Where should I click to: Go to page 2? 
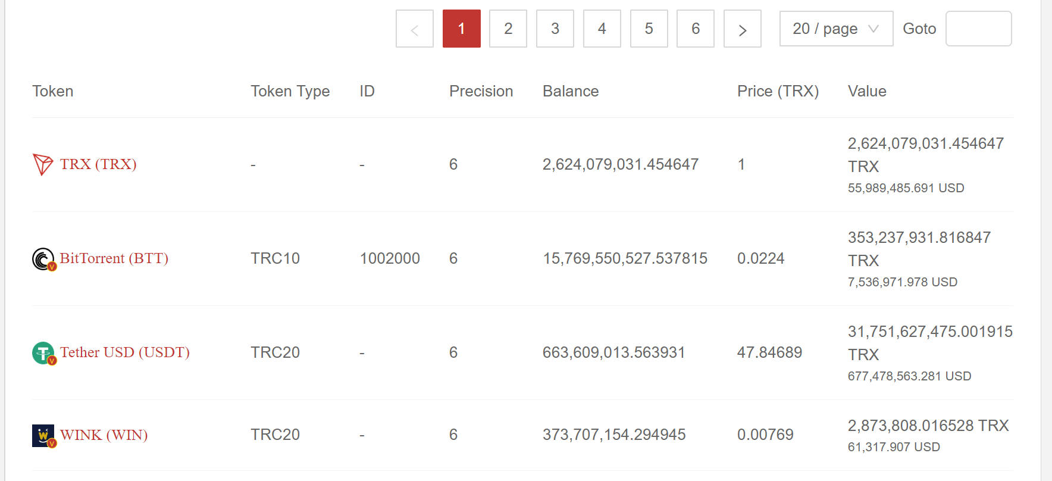508,29
